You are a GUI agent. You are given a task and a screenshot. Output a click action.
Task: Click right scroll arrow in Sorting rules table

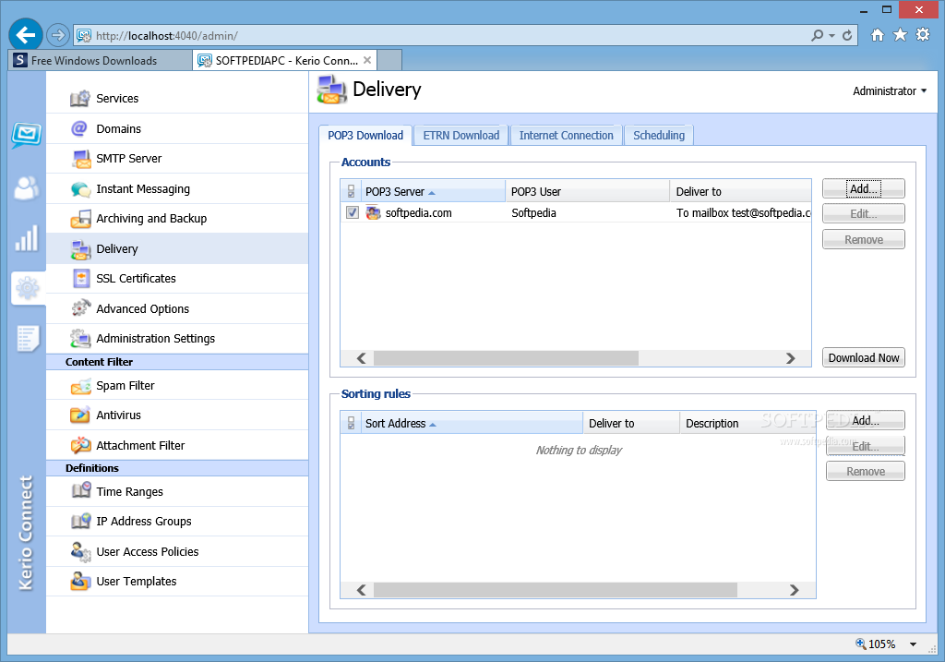(794, 590)
